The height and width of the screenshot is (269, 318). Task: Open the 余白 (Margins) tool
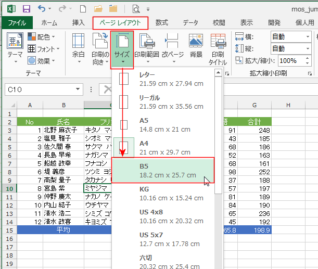click(78, 46)
